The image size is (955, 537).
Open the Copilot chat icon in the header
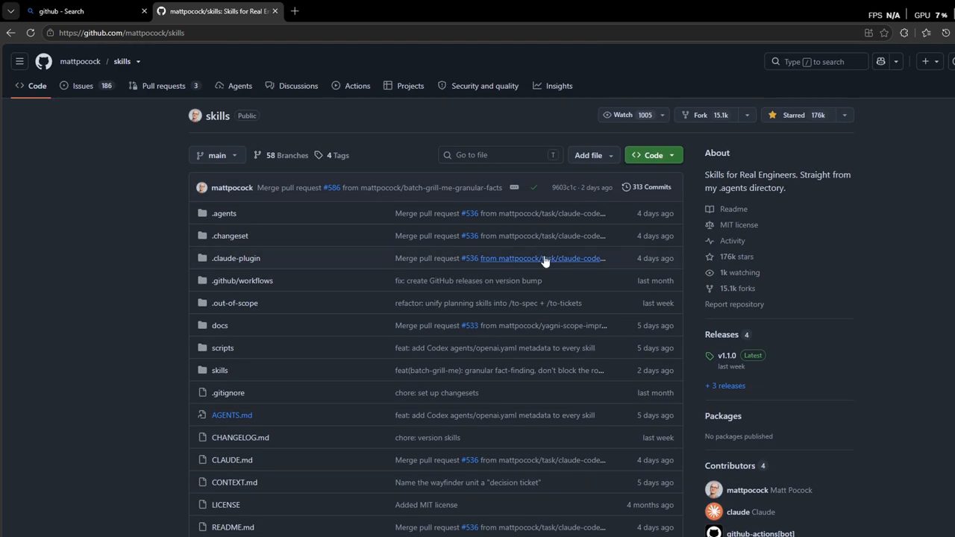(x=881, y=61)
